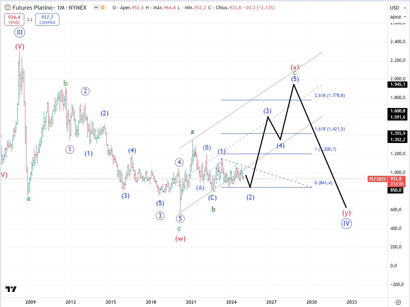This screenshot has width=410, height=307.
Task: Select the '(C)' wave label
Action: tap(212, 198)
